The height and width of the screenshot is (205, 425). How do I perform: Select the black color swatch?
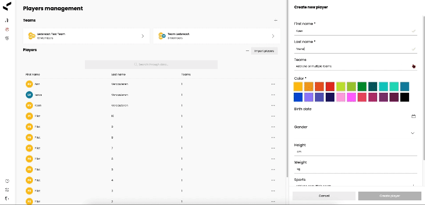[x=404, y=97]
